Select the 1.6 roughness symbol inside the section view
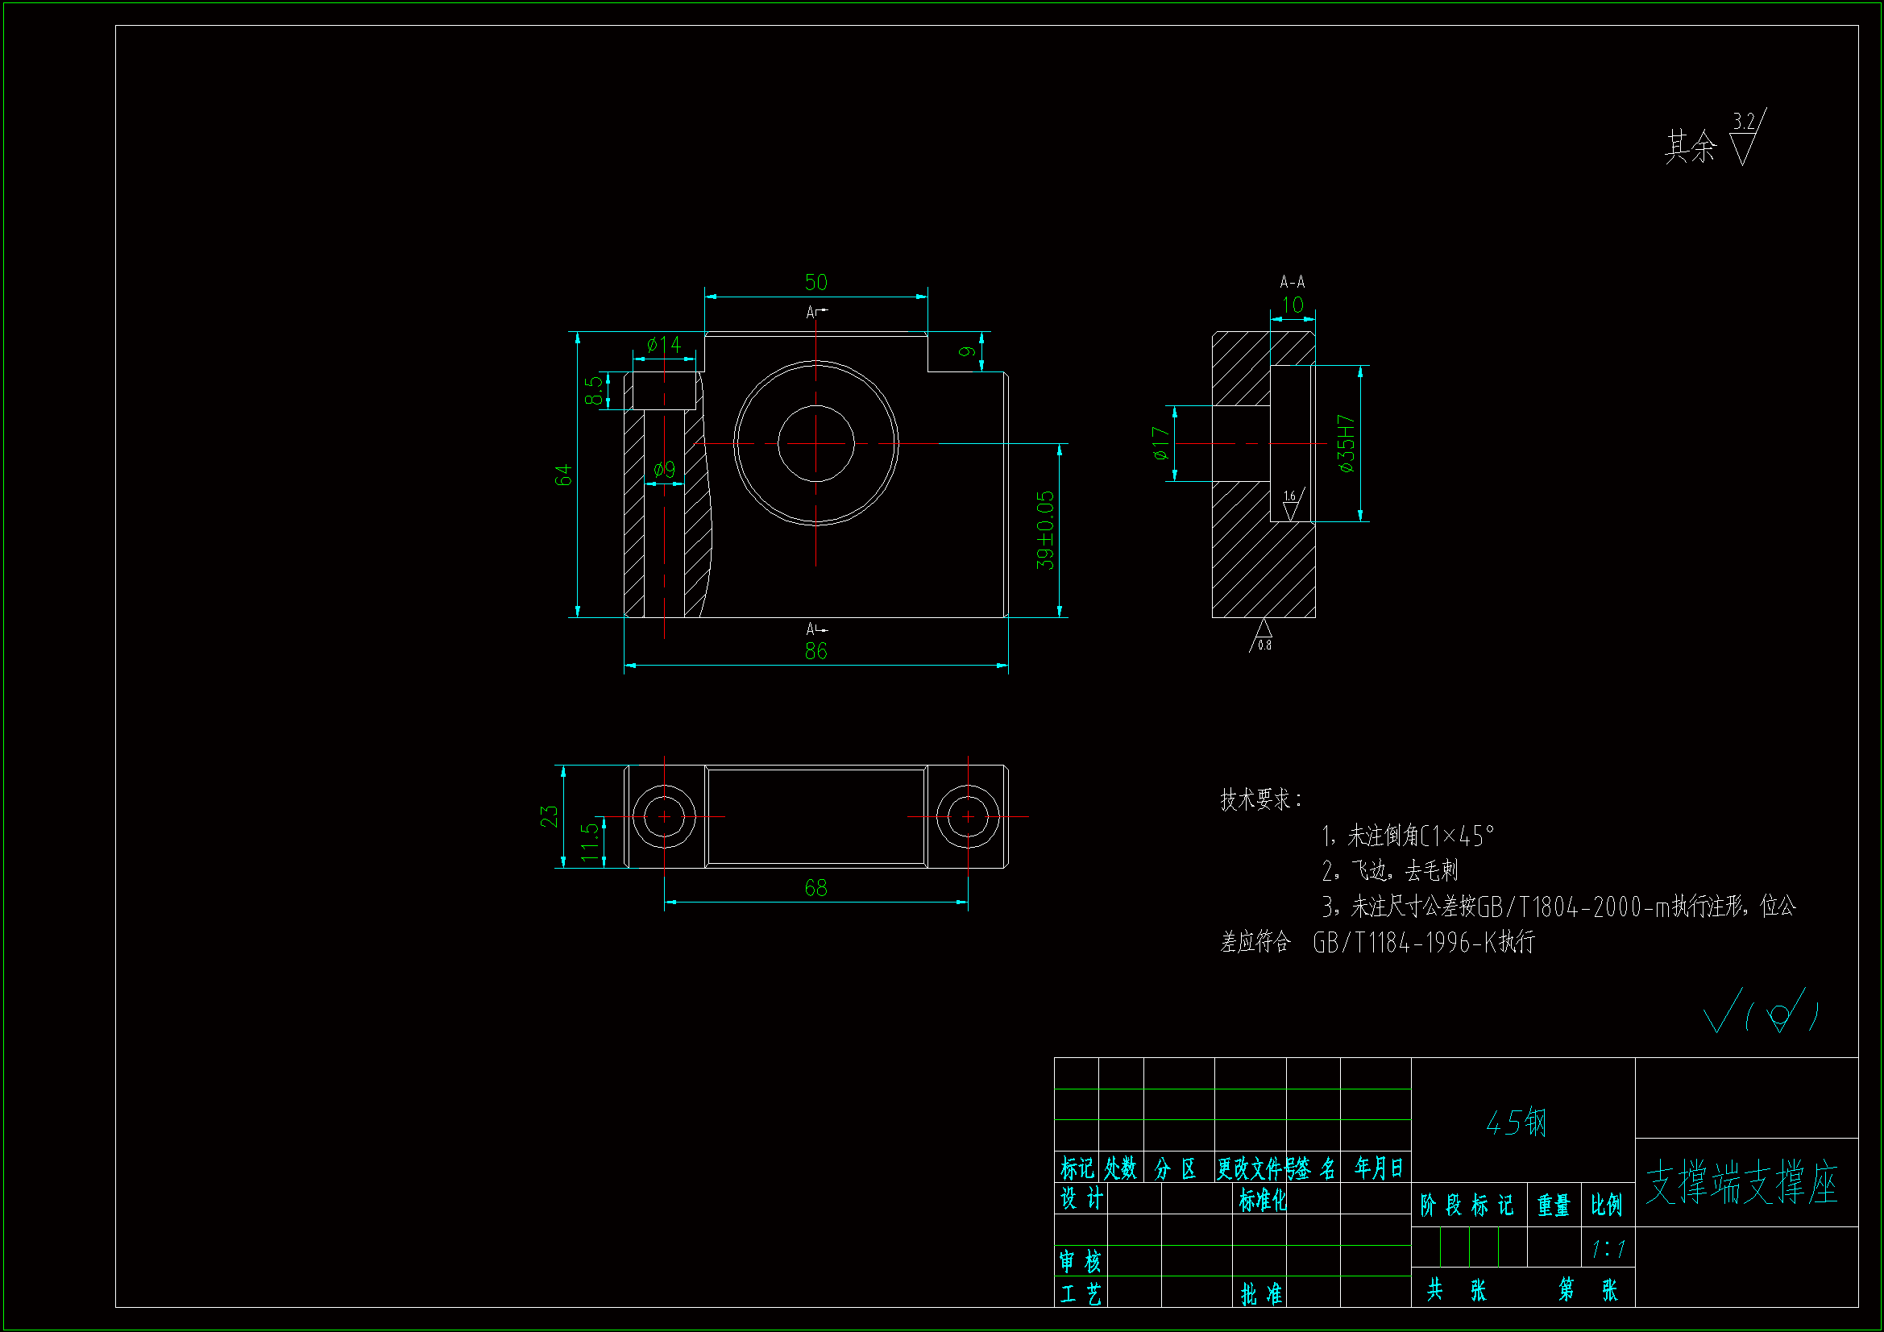 [1292, 505]
